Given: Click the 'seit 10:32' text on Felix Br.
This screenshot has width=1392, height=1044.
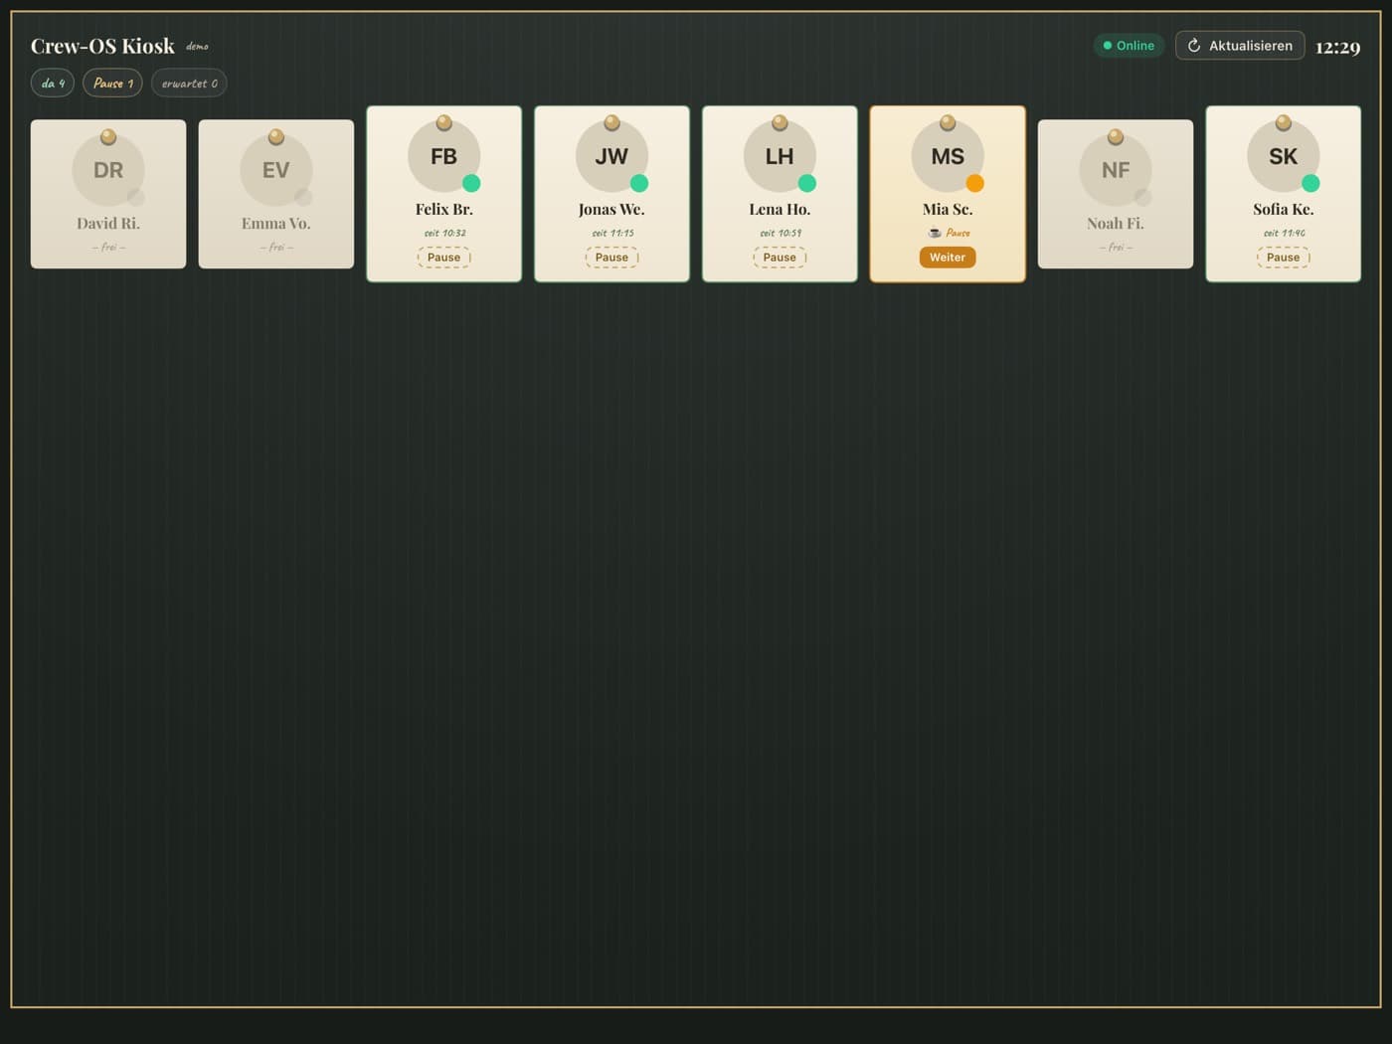Looking at the screenshot, I should [444, 233].
